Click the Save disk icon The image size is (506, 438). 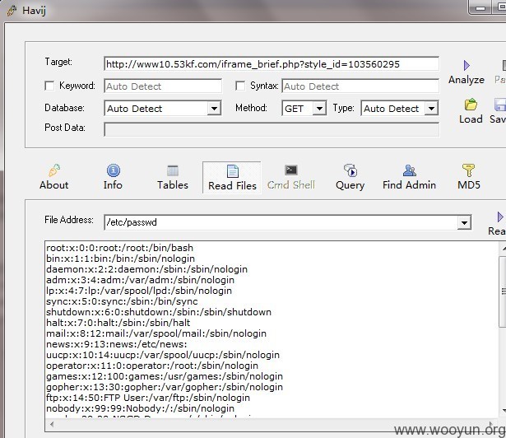click(500, 105)
